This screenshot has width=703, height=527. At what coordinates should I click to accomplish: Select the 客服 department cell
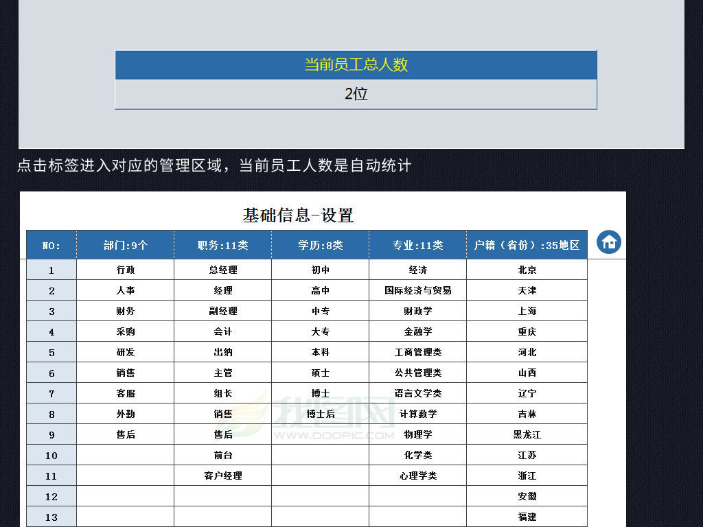[125, 393]
